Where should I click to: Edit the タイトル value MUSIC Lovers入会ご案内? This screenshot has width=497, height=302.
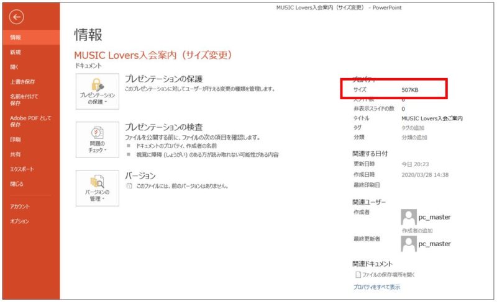[x=432, y=118]
